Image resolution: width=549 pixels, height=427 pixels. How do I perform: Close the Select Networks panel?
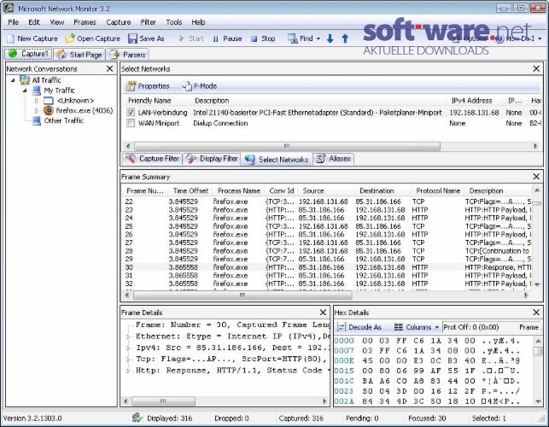536,68
